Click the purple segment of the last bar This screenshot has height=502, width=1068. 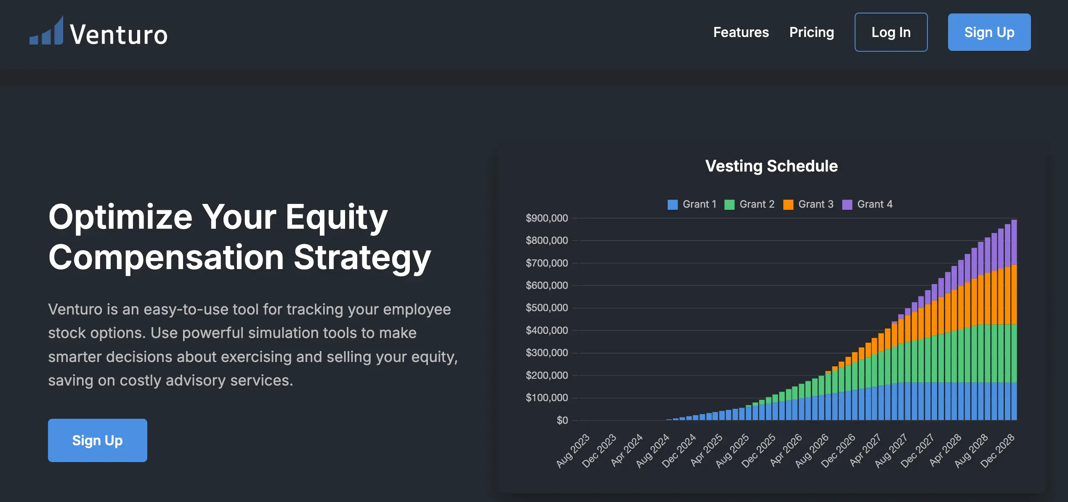pyautogui.click(x=1014, y=242)
